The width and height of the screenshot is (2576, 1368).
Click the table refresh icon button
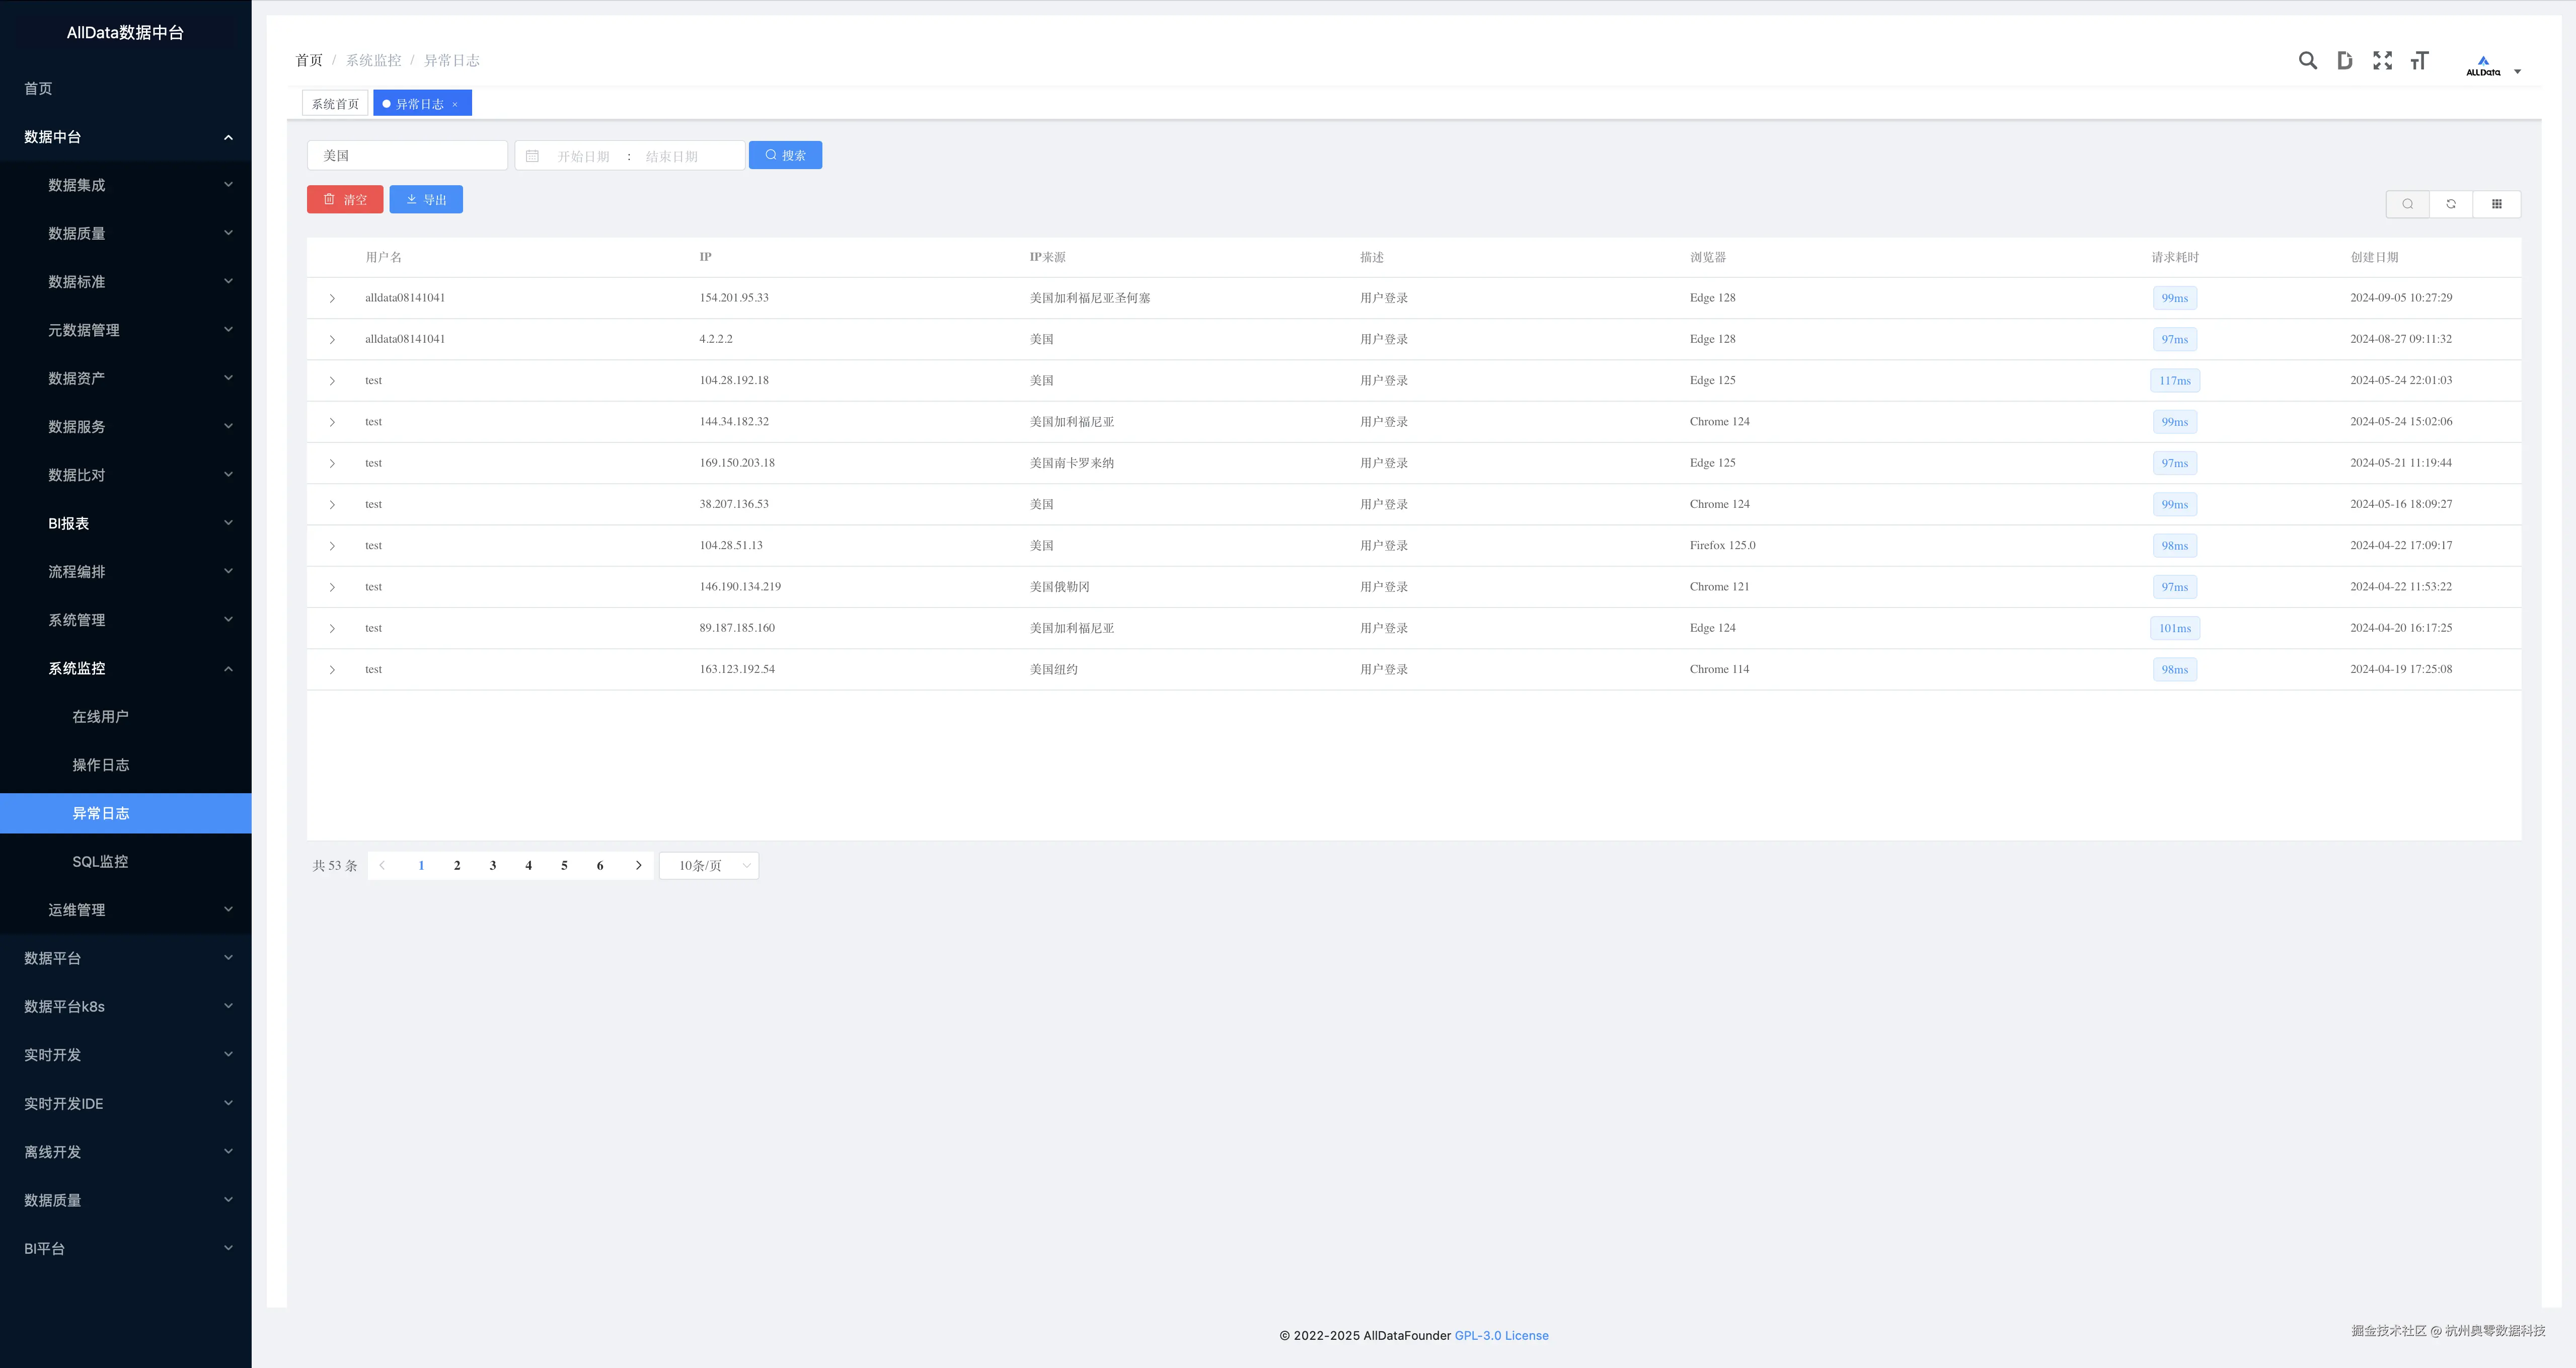tap(2451, 204)
